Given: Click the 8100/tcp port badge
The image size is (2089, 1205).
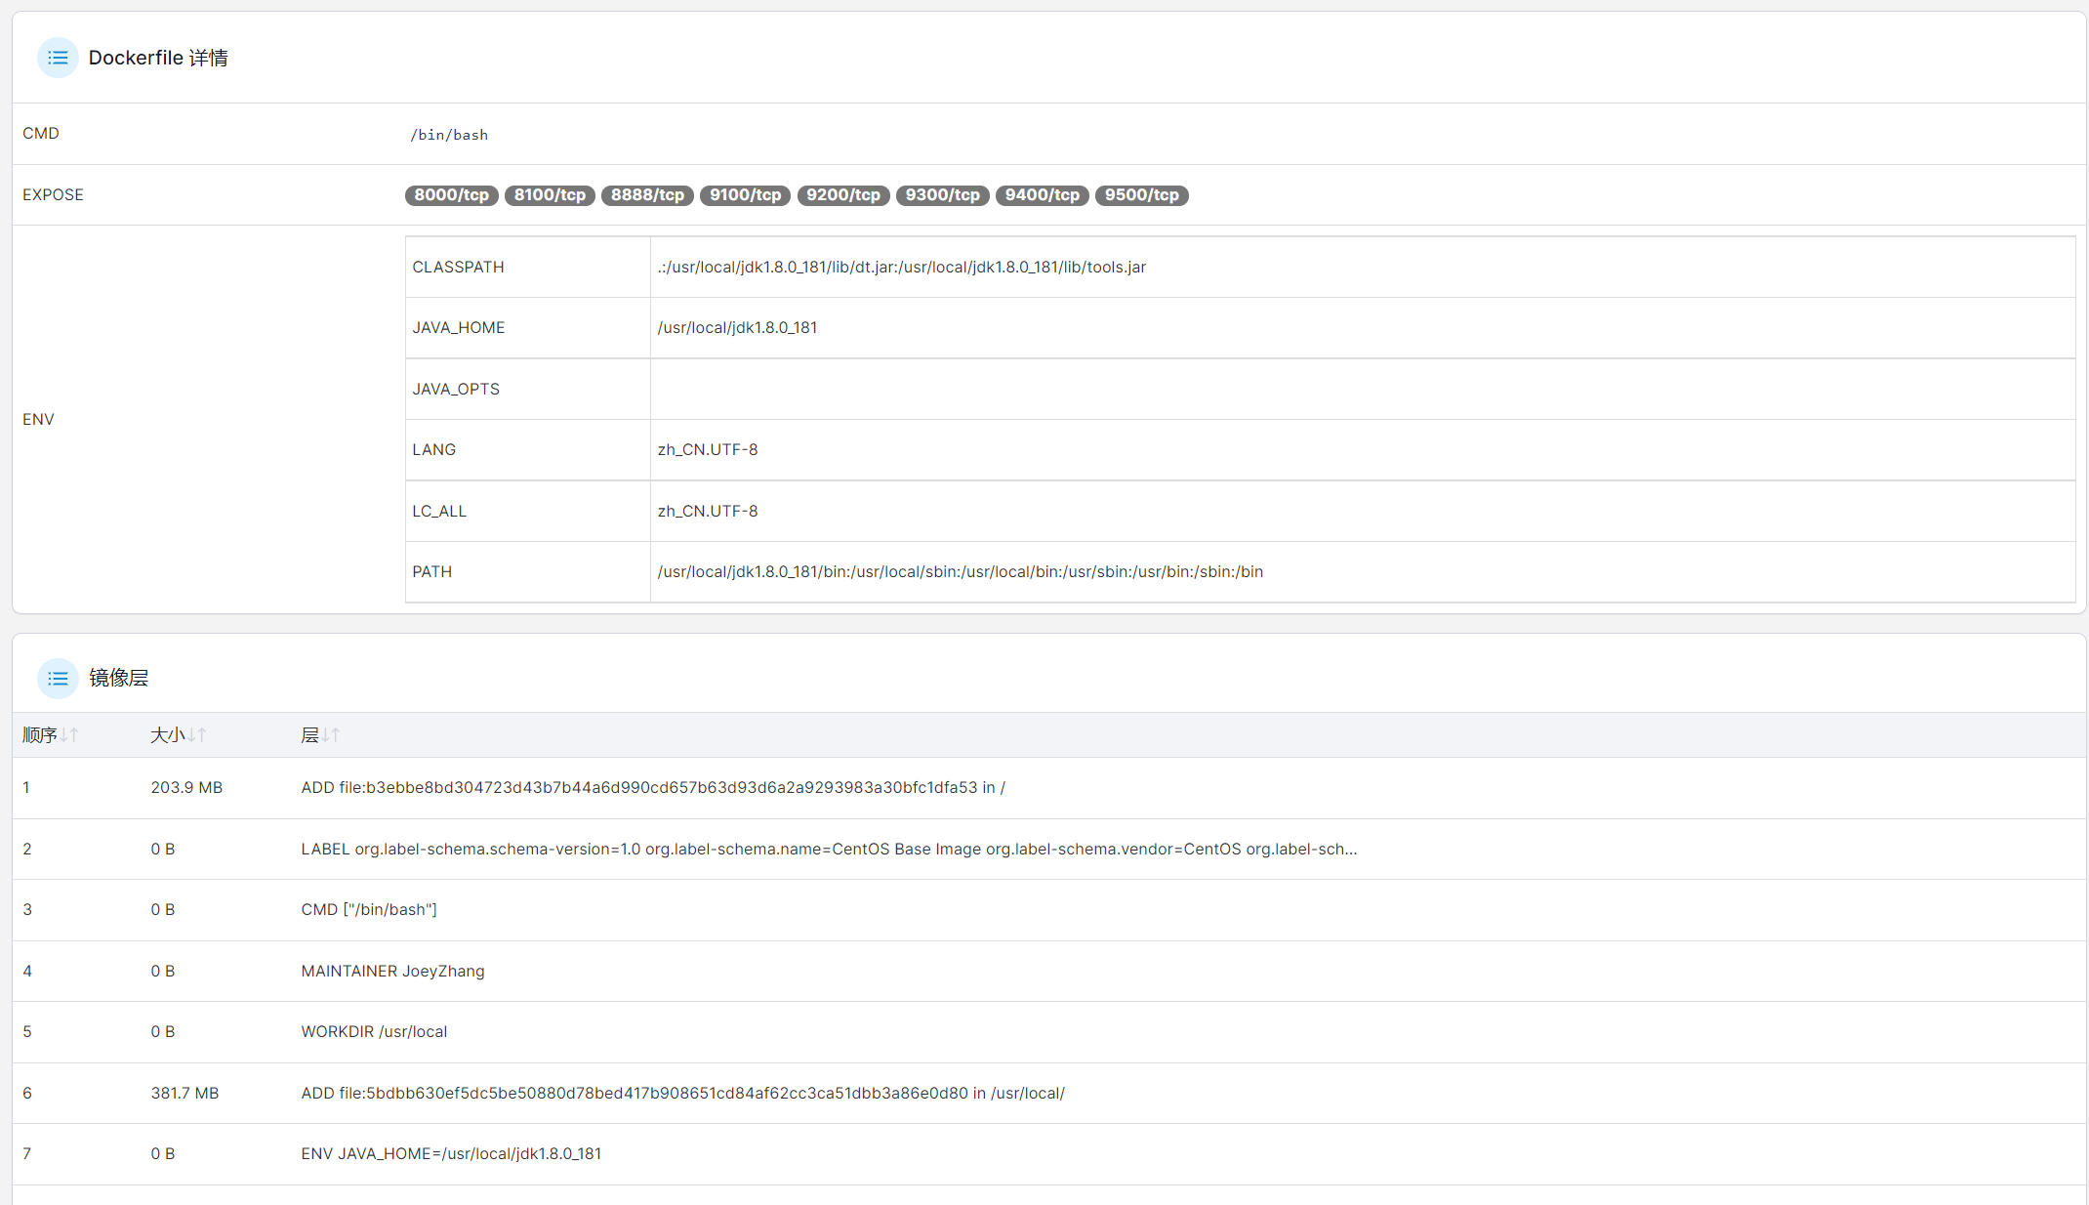Looking at the screenshot, I should click(x=550, y=195).
